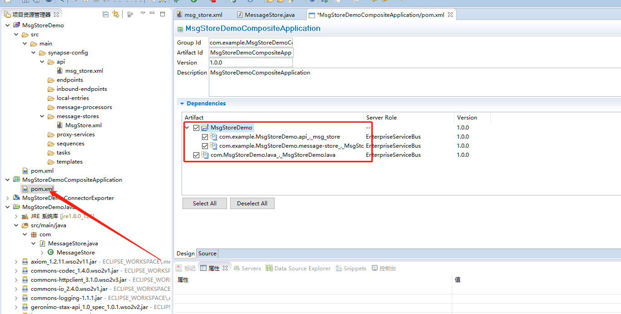Select pom.xml under MsgStoreDemoCompositeApplication
Viewport: 621px width, 314px height.
[42, 189]
